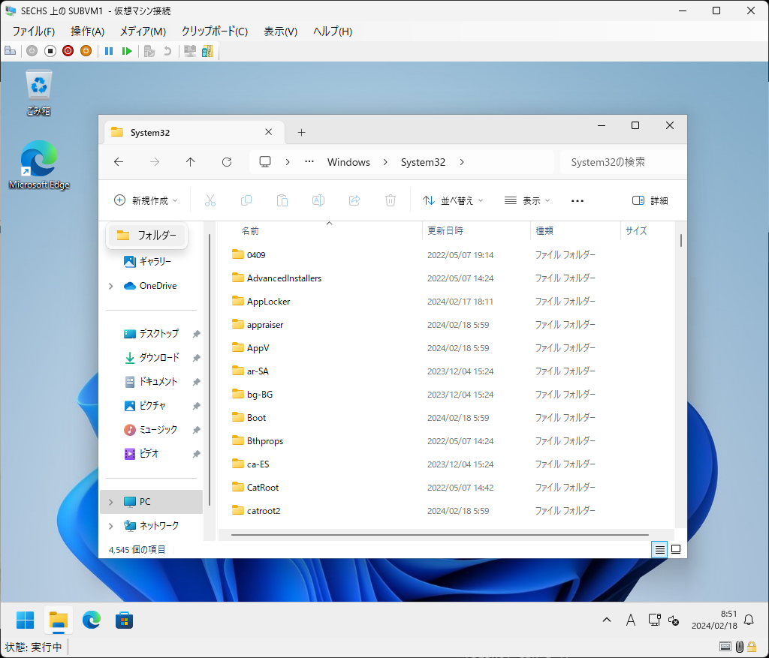Click the pin next to ドキュメント
The width and height of the screenshot is (769, 658).
click(x=196, y=382)
